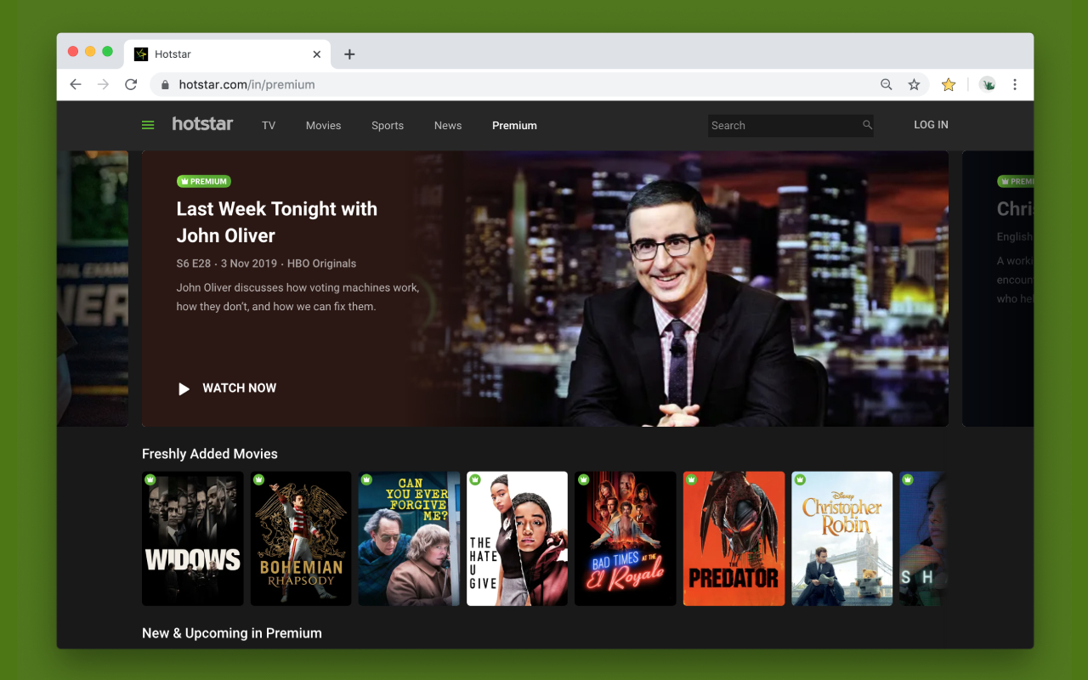Open the hamburger menu next to hotstar logo

(x=148, y=125)
